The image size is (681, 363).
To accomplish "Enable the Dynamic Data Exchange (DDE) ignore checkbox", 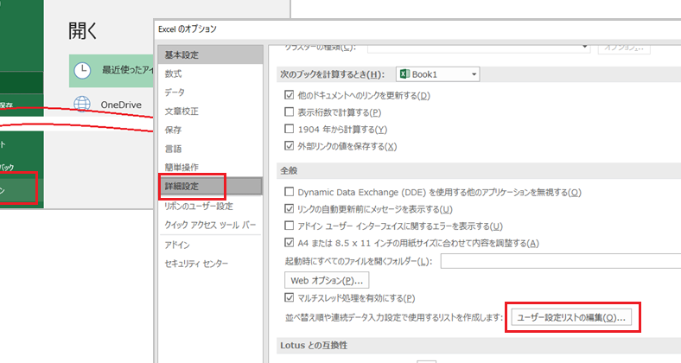I will (x=290, y=192).
